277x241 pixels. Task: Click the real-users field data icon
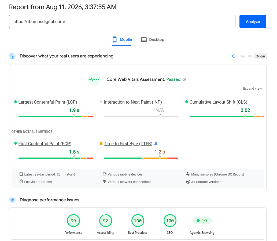(x=12, y=56)
